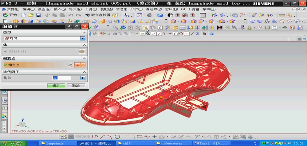Open the 均匀 type dropdown list
Viewport: 307px width, 146px height.
pyautogui.click(x=83, y=38)
